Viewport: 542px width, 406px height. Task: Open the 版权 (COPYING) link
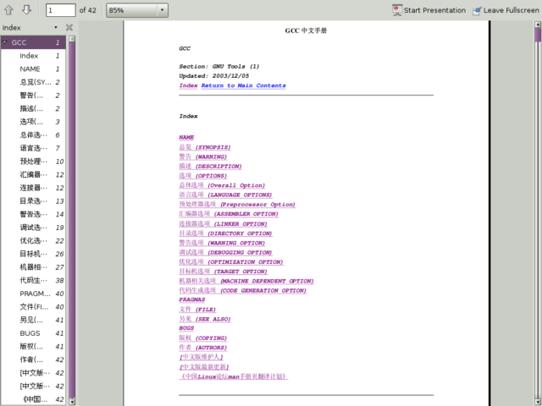tap(203, 337)
